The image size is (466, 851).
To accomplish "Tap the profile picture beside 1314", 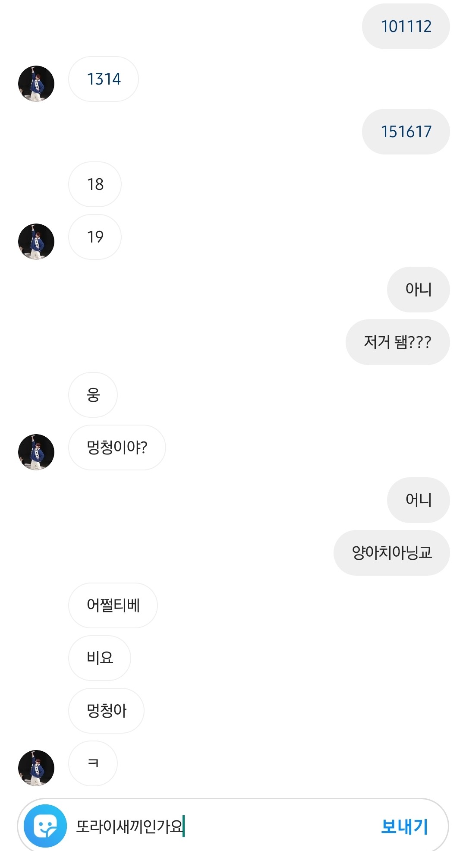I will pyautogui.click(x=36, y=84).
